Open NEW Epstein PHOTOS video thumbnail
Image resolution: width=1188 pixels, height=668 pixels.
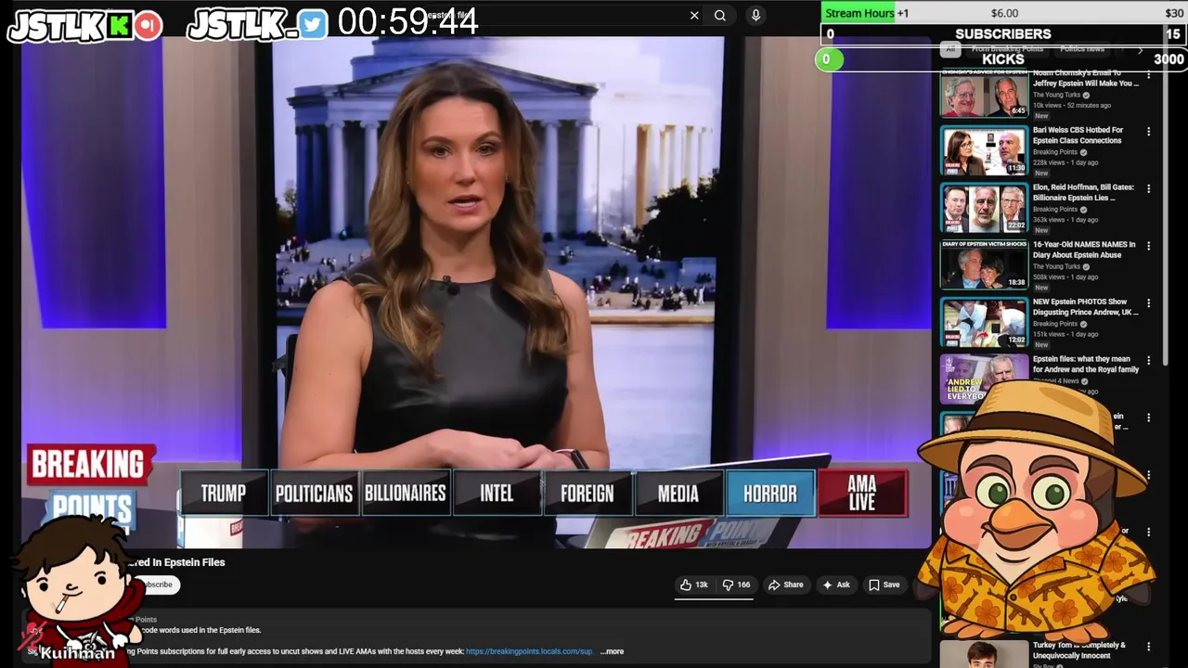click(984, 322)
